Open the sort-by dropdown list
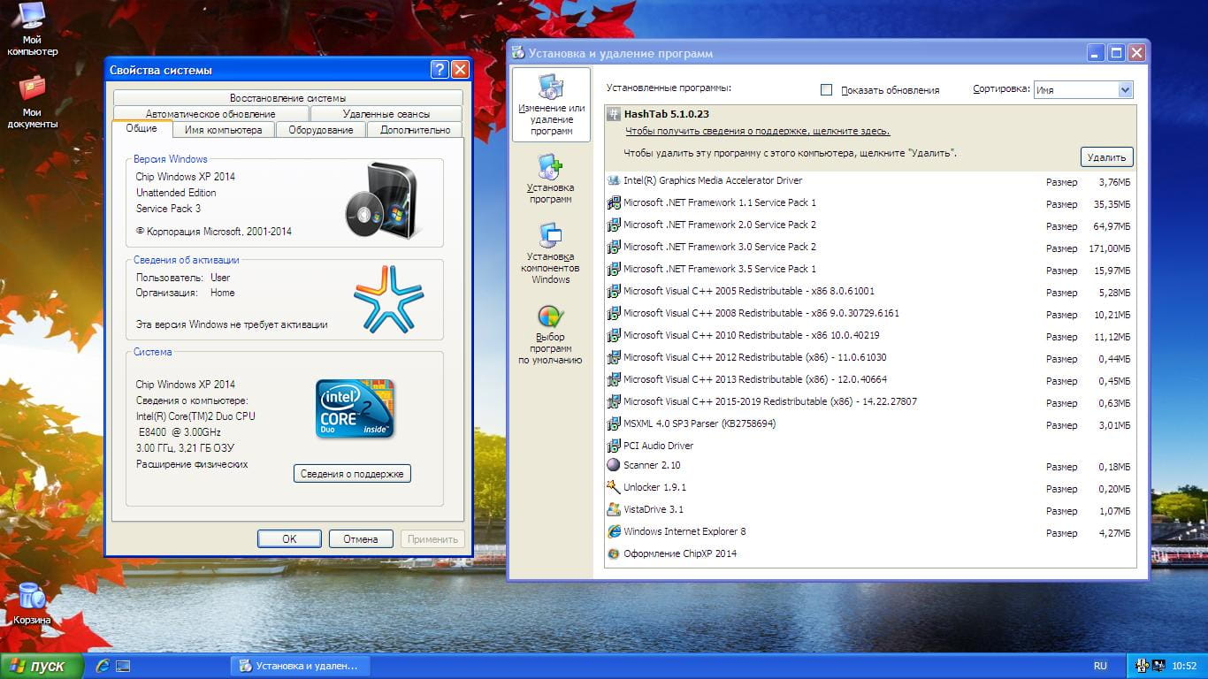The height and width of the screenshot is (679, 1208). pyautogui.click(x=1125, y=90)
